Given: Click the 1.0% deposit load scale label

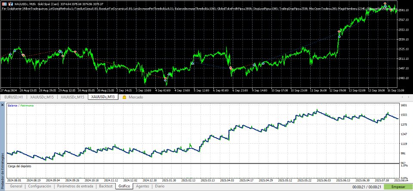Looking at the screenshot, I should click(x=404, y=166).
